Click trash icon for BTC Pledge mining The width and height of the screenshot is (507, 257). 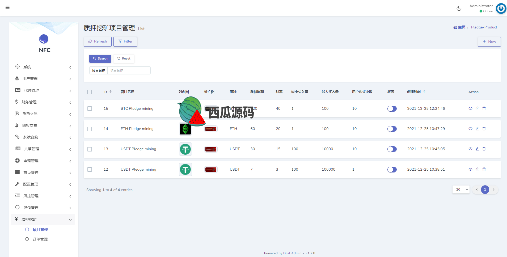pyautogui.click(x=484, y=108)
